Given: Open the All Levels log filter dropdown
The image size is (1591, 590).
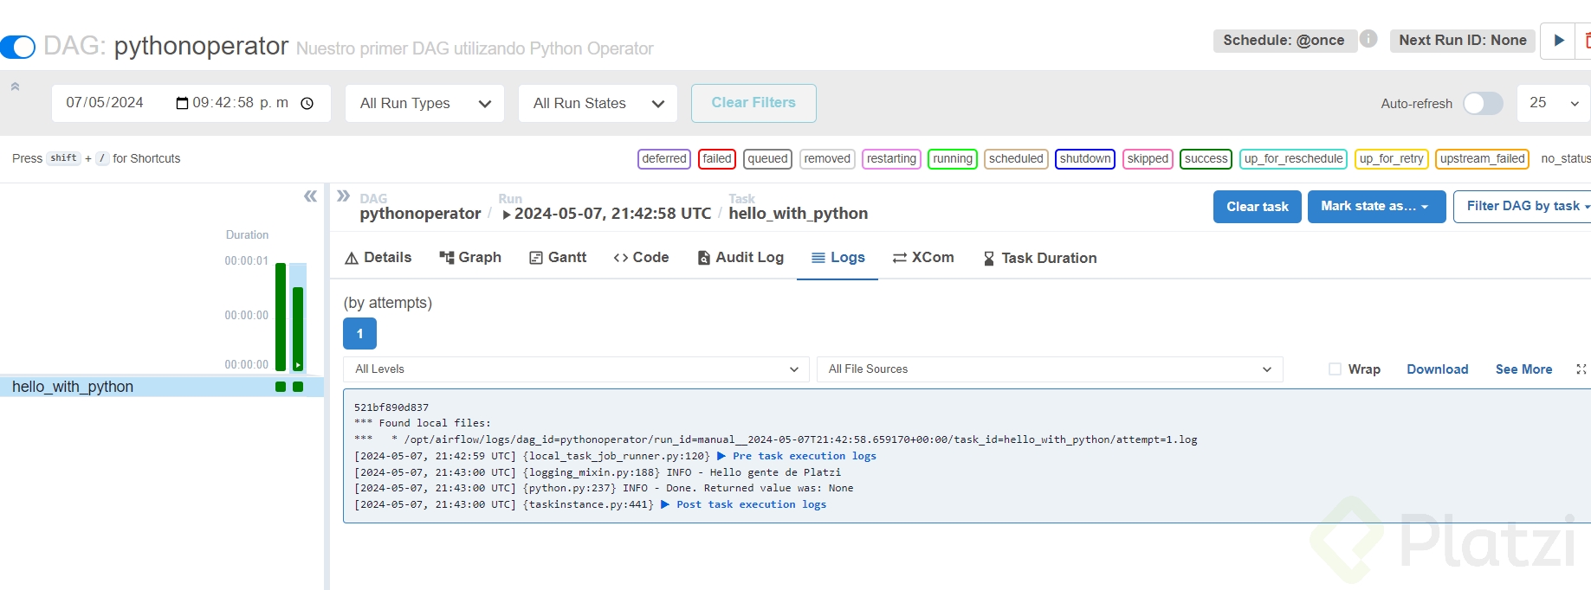Looking at the screenshot, I should 576,369.
